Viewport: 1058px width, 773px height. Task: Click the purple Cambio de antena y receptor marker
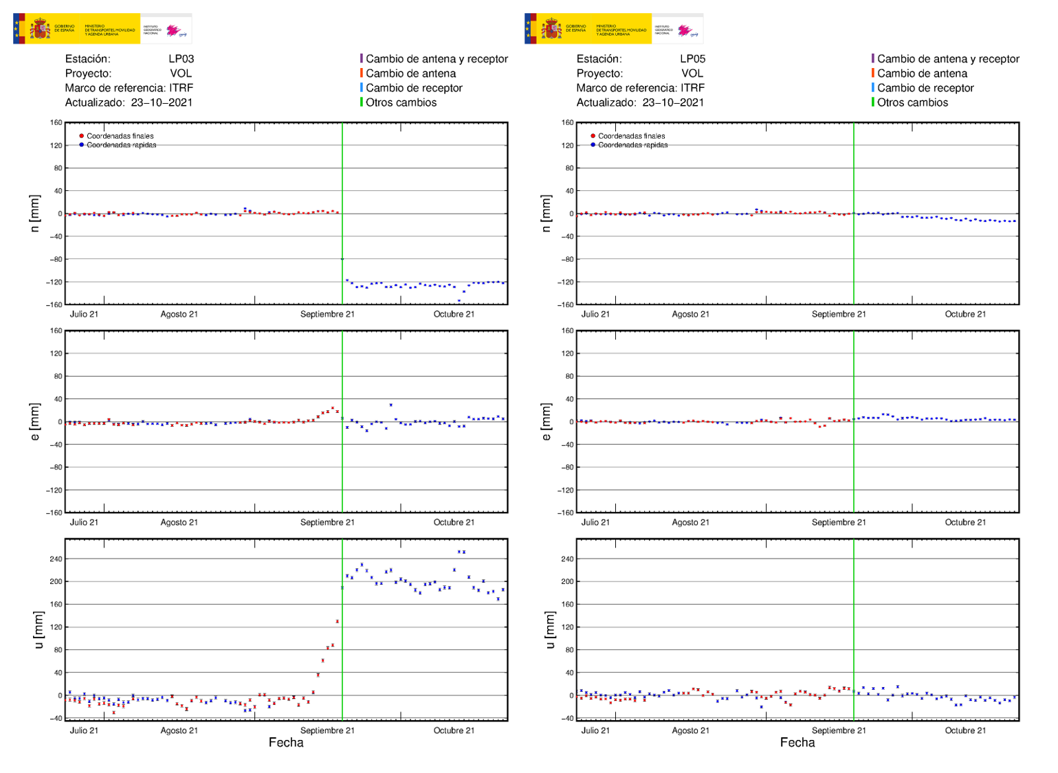(x=363, y=60)
